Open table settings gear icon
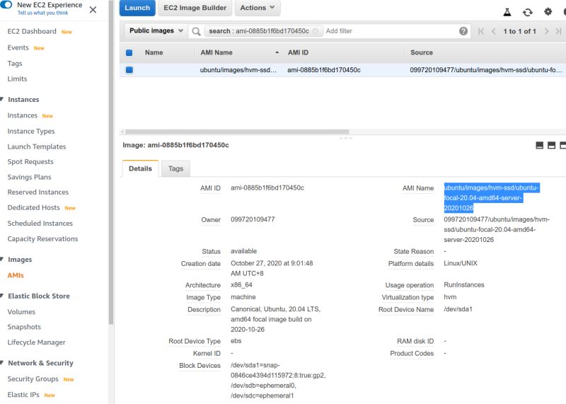This screenshot has height=404, width=566. [548, 12]
